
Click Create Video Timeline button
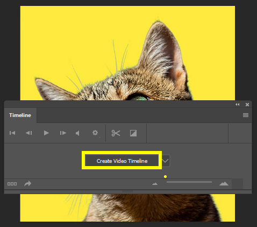(122, 161)
